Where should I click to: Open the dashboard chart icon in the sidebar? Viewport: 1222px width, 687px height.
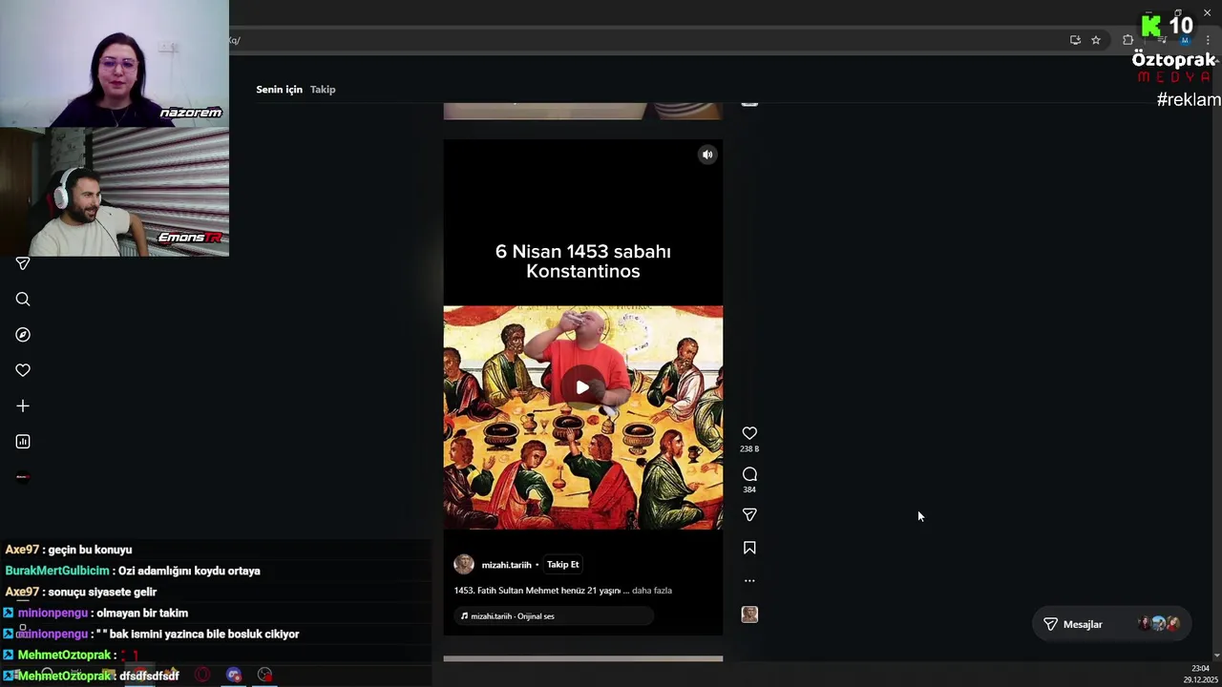23,442
